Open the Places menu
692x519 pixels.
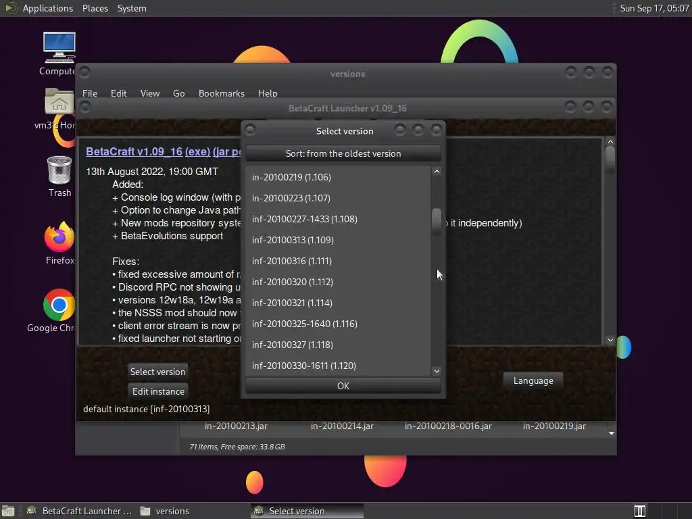point(95,8)
